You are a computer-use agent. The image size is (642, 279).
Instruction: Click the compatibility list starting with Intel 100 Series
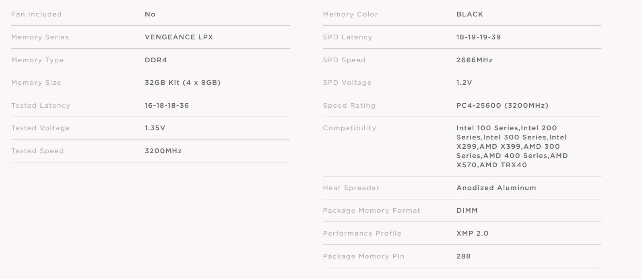pos(512,146)
